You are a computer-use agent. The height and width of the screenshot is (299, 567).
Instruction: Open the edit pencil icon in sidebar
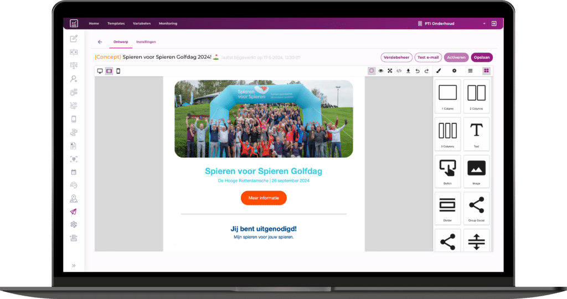coord(74,39)
